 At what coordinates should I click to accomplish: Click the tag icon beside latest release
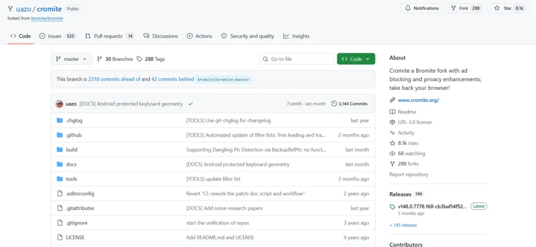[393, 207]
